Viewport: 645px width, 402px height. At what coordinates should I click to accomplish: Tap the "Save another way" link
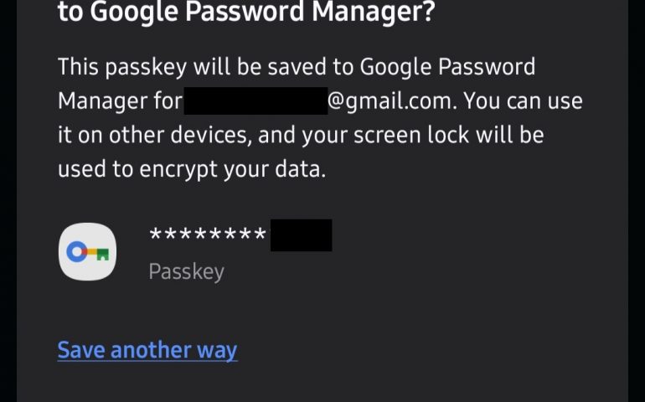(x=147, y=349)
